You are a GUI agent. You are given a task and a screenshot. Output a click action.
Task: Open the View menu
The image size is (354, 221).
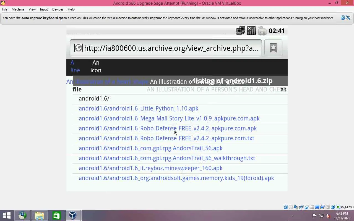(x=32, y=9)
